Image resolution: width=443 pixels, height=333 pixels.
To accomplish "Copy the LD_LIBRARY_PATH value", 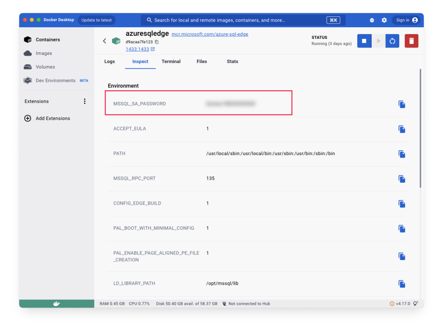I will [x=402, y=284].
